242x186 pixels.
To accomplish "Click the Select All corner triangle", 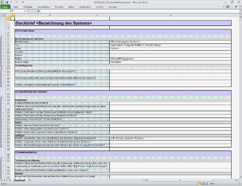I will coord(8,15).
